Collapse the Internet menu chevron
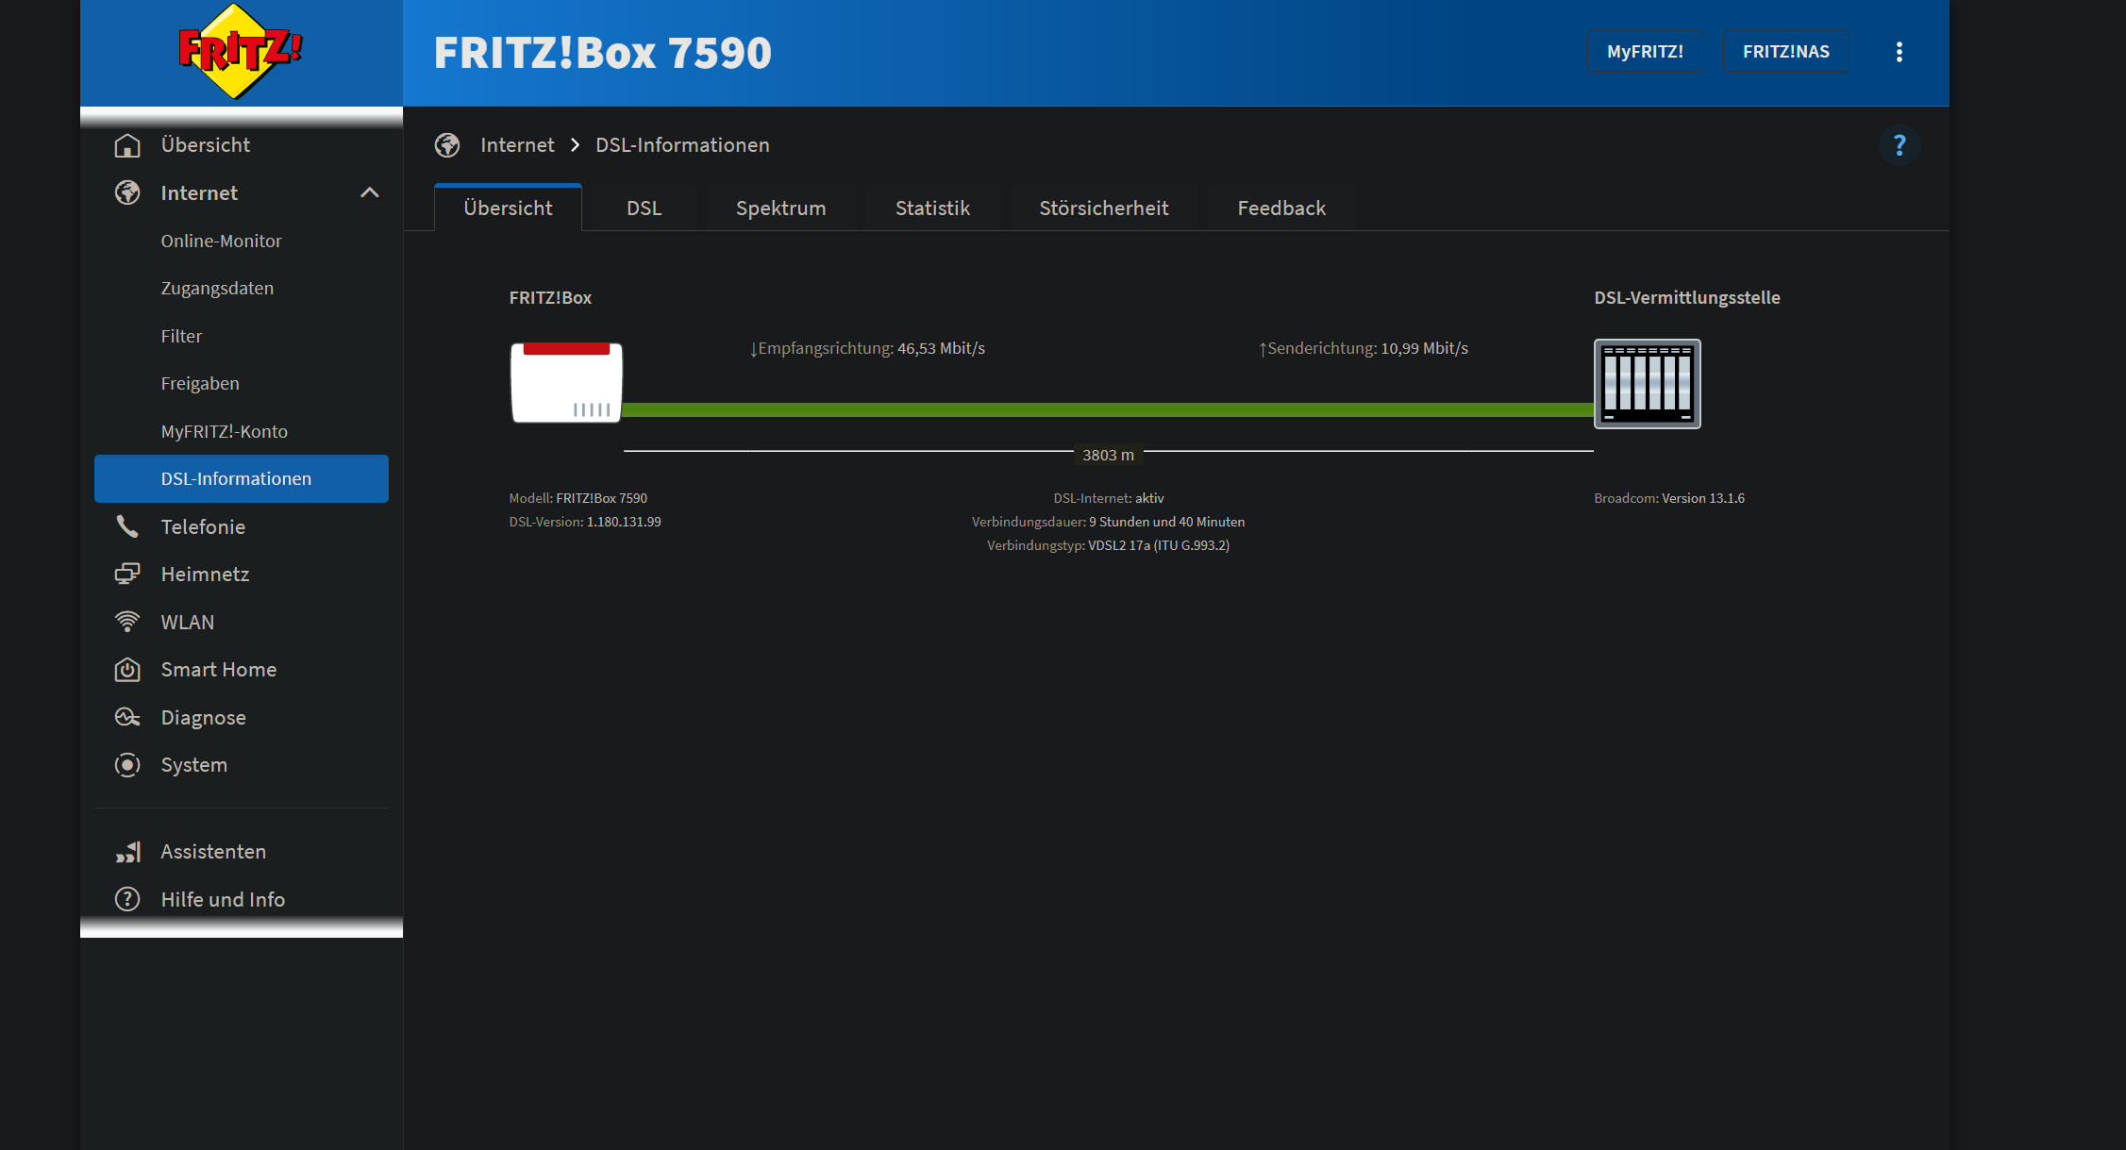The width and height of the screenshot is (2126, 1150). (370, 192)
